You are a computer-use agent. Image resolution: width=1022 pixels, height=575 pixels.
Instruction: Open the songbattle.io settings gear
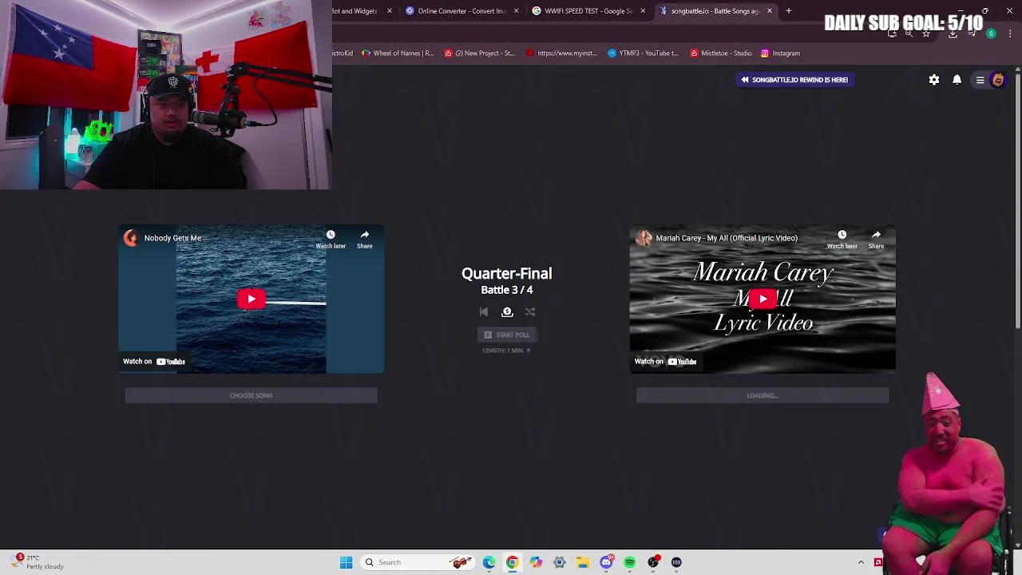pos(934,80)
